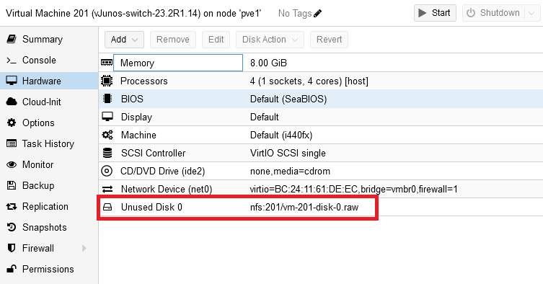Select the BIOS Default (SeaBIOS) row

321,99
